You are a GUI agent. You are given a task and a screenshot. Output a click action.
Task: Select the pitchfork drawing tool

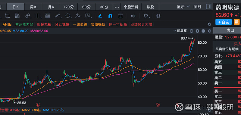(x=78, y=16)
